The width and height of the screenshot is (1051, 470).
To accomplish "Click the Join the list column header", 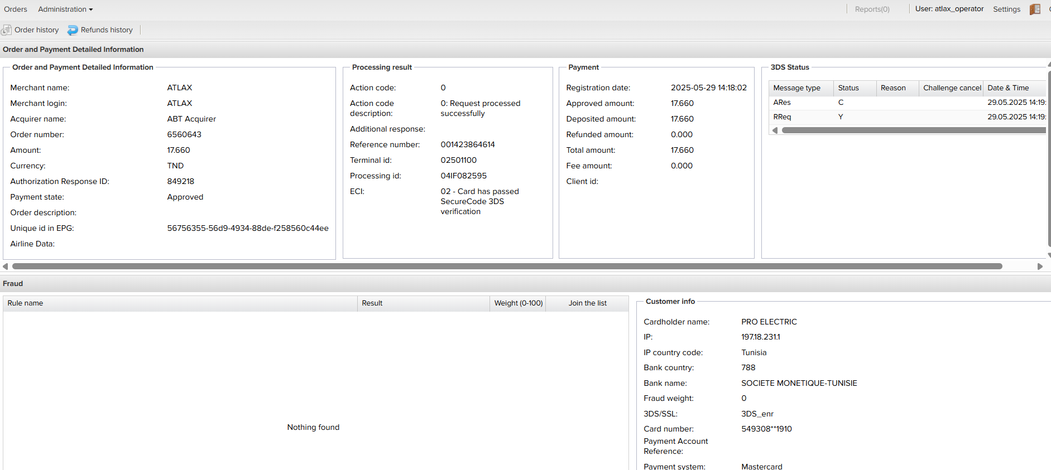I will 587,303.
